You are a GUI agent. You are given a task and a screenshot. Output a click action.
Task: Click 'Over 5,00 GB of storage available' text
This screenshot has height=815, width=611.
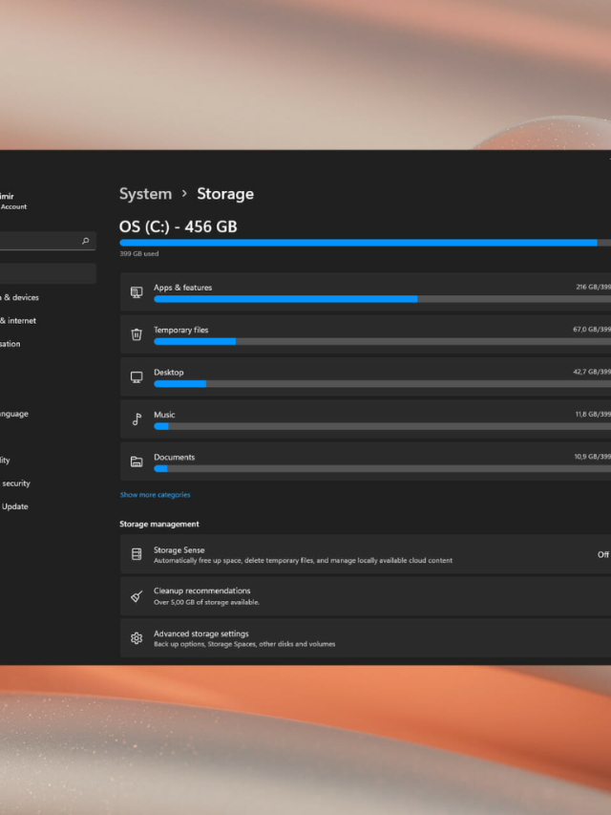click(206, 603)
